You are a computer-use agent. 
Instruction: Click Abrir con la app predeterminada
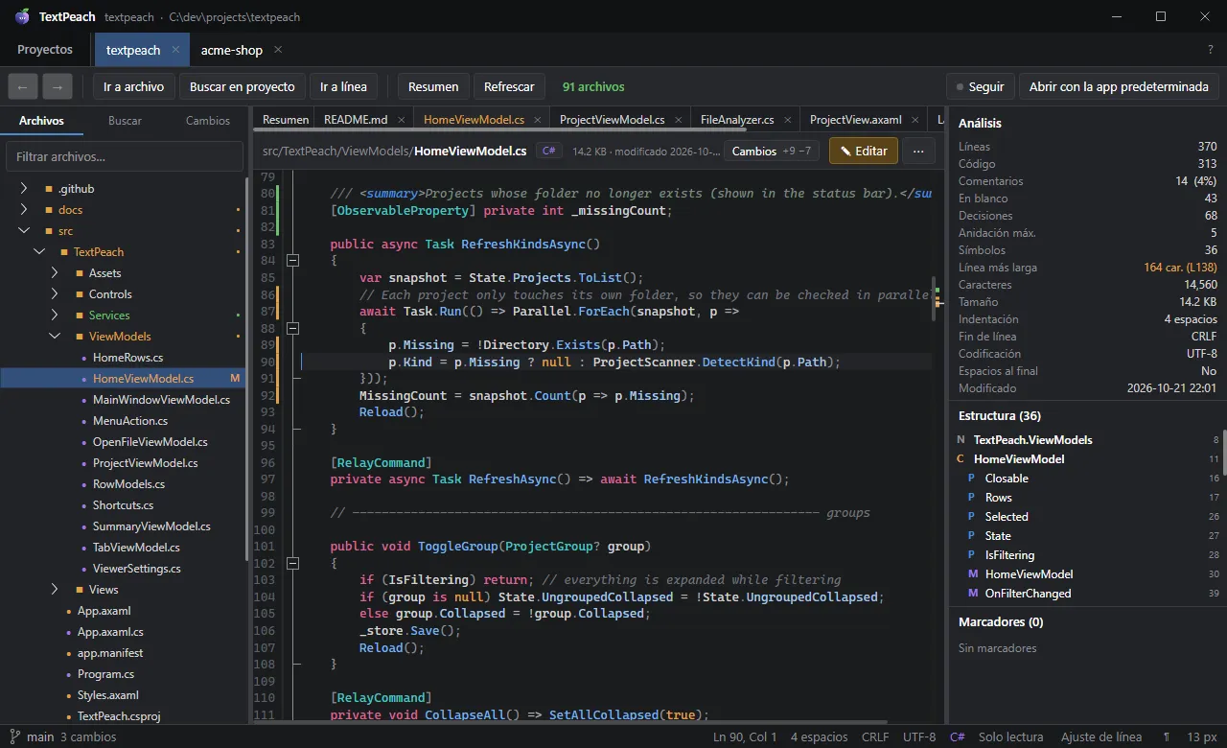1119,86
